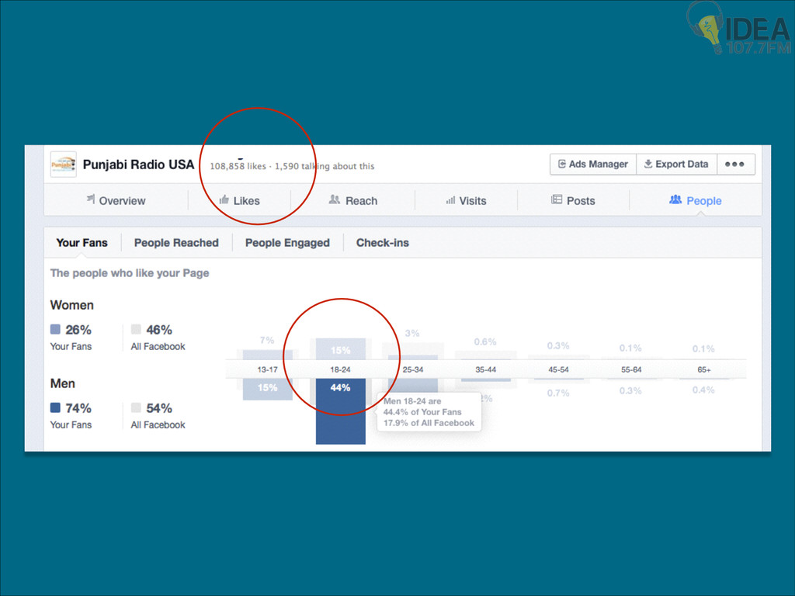The height and width of the screenshot is (596, 795).
Task: Click the Men 54% All Facebook value
Action: pyautogui.click(x=159, y=408)
